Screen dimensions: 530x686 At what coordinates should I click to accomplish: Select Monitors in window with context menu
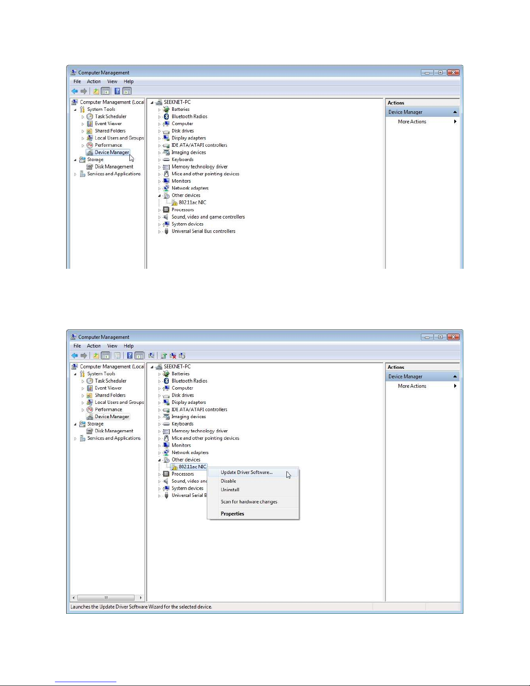(181, 445)
